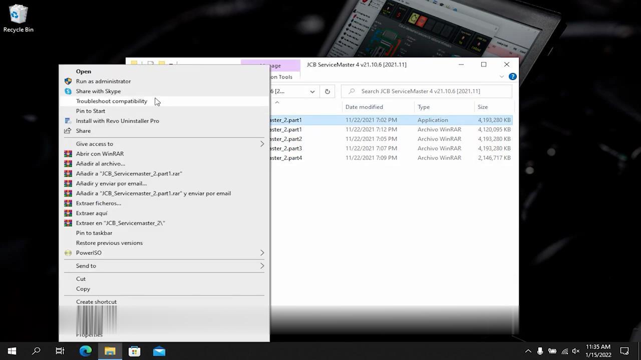
Task: Click WinRAR icon beside Añadir al archivo
Action: (68, 163)
